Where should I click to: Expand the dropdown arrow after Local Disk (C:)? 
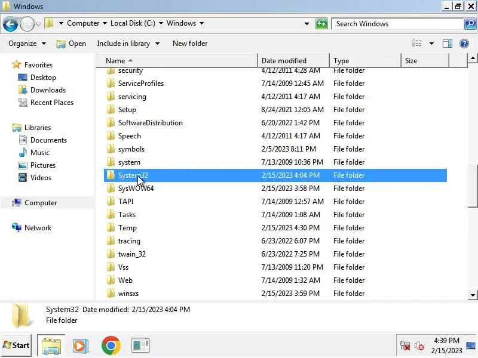[x=161, y=23]
